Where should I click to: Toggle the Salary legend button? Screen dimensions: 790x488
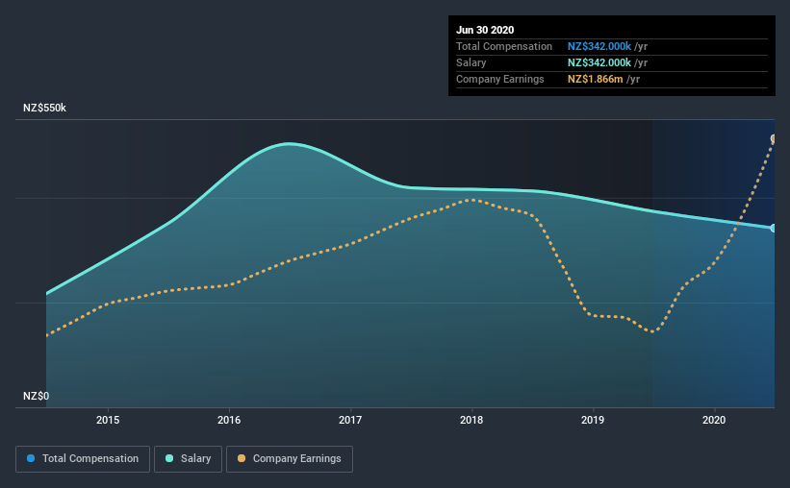(x=188, y=459)
